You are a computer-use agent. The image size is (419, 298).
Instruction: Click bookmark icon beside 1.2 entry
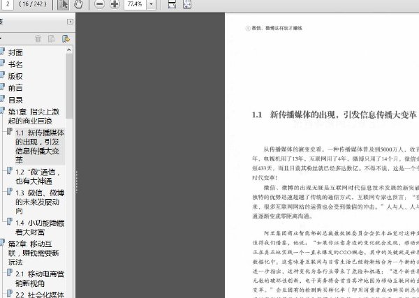click(10, 170)
